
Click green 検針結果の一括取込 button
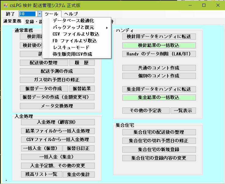(159, 45)
